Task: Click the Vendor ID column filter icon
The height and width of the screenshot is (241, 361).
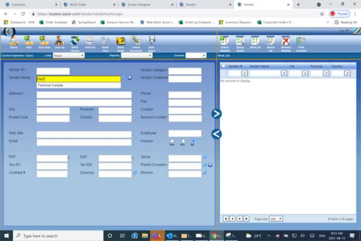Action: pos(244,73)
